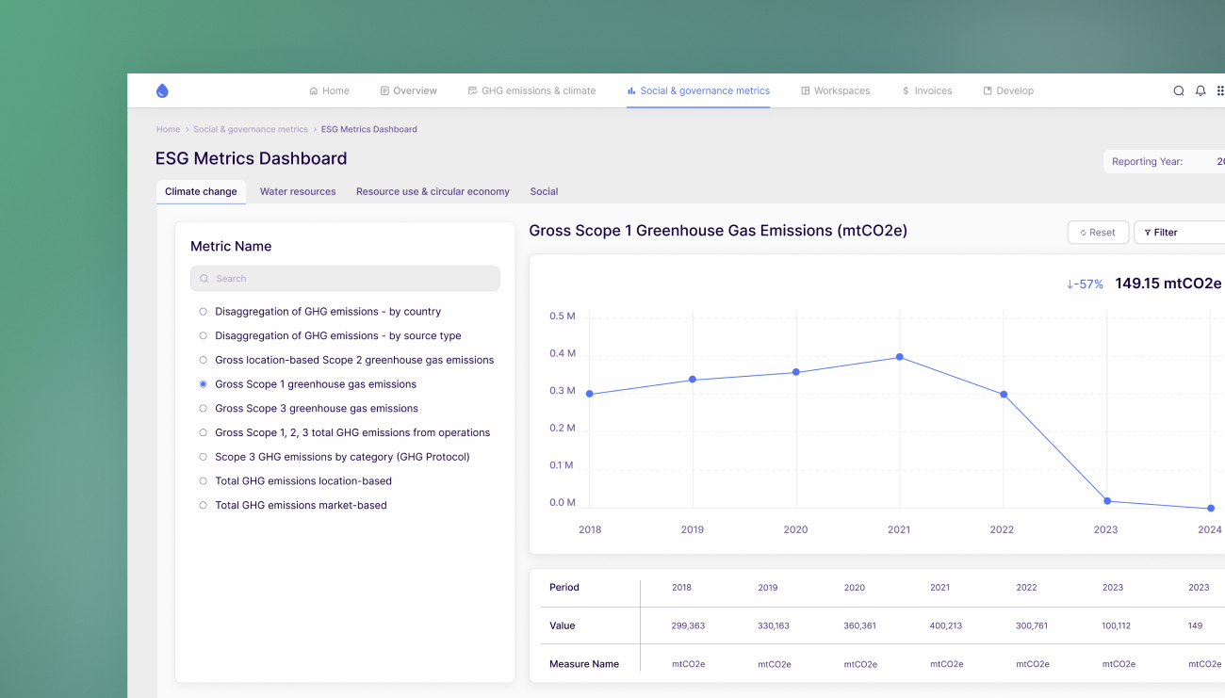The width and height of the screenshot is (1225, 698).
Task: Open Develop in top navigation
Action: (x=1008, y=90)
